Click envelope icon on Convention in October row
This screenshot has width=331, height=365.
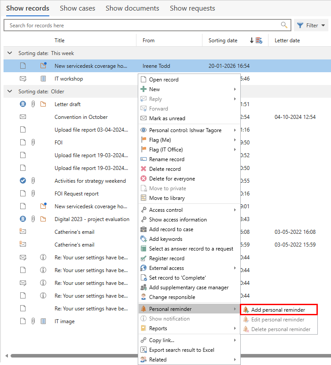click(23, 117)
